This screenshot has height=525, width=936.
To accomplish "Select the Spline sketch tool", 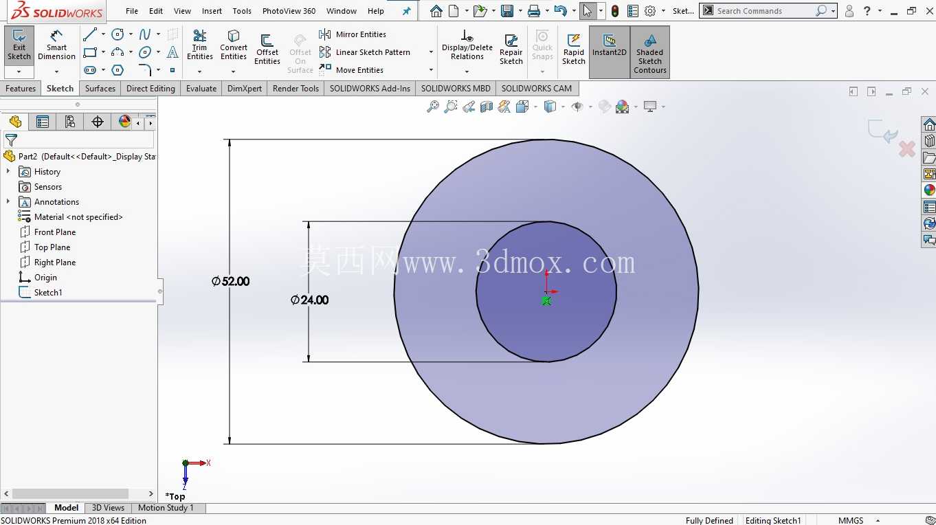I will coord(145,34).
